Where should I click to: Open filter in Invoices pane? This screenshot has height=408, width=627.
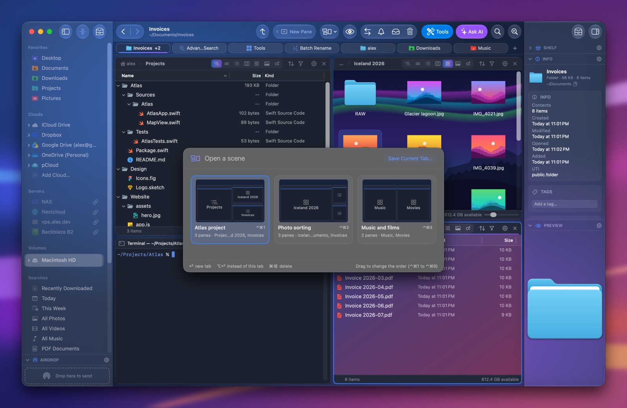coord(492,228)
